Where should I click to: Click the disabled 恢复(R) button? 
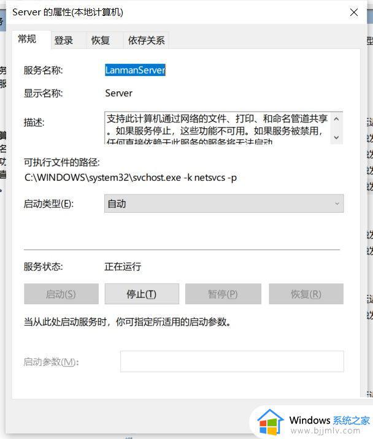click(306, 294)
